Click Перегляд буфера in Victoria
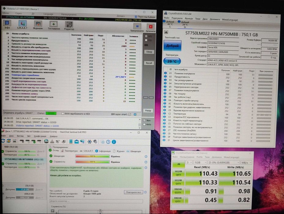284x214 pixels. (145, 17)
